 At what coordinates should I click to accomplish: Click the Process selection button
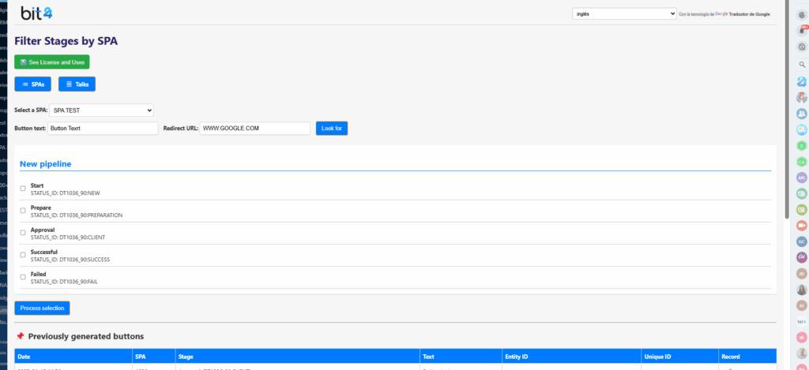tap(42, 308)
